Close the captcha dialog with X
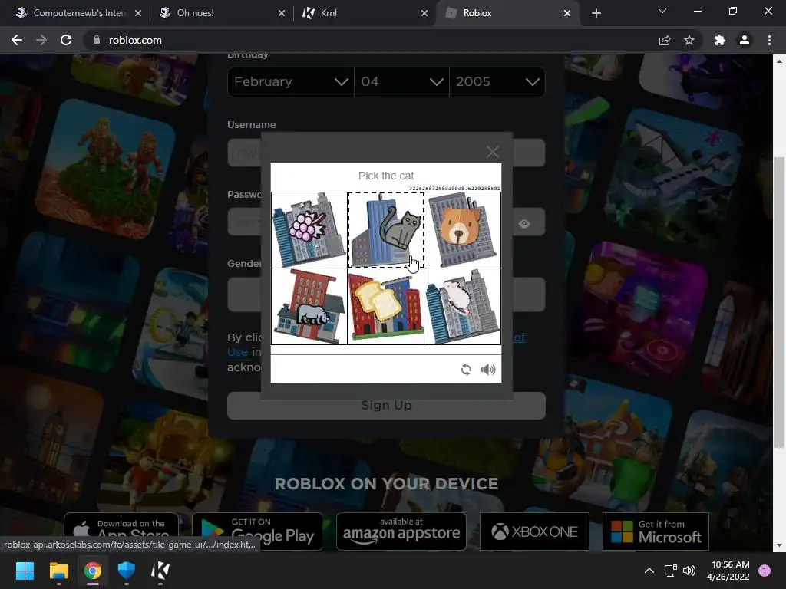 coord(492,152)
